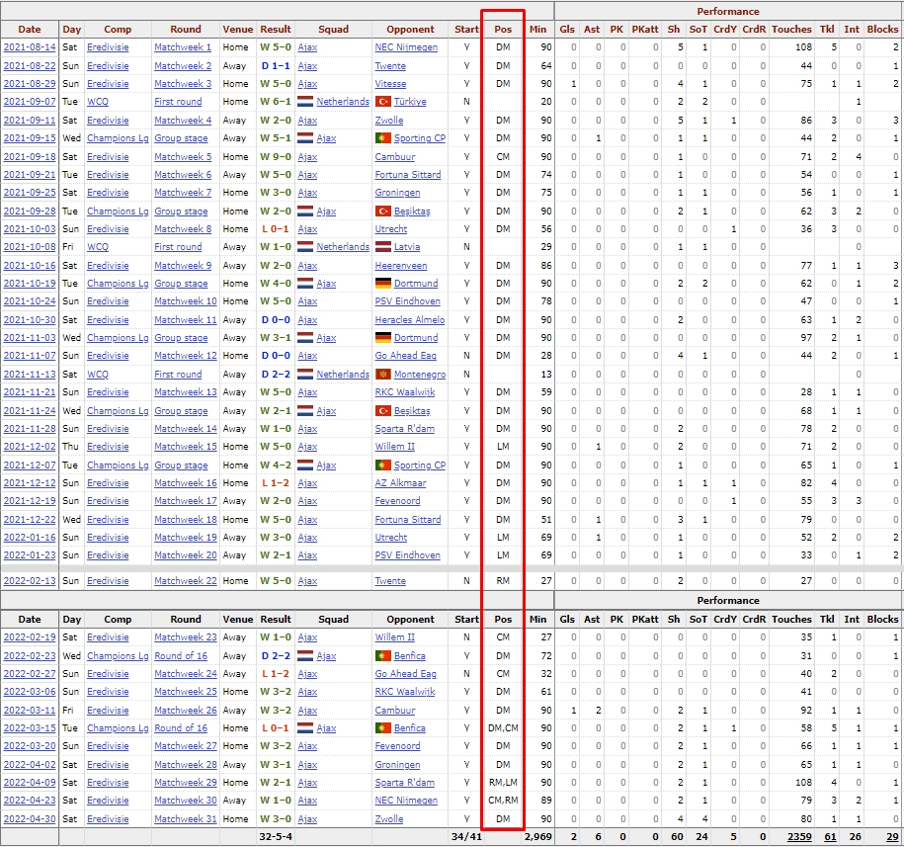Sort by Pos column in top header
Screen dimensions: 904x847
(503, 30)
